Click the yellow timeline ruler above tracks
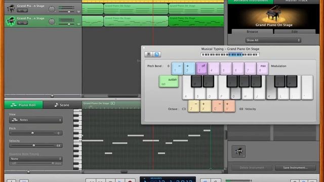324x182 pixels. pyautogui.click(x=153, y=1)
